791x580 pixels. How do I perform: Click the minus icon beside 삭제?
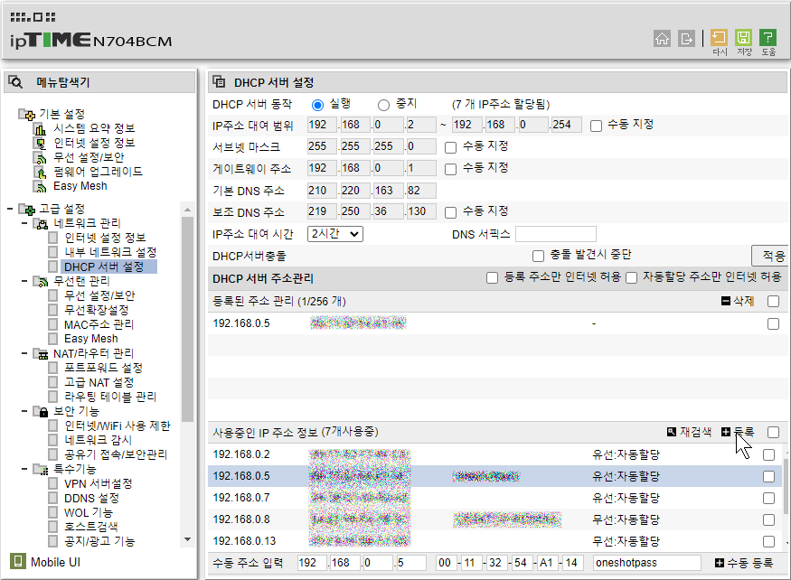tap(726, 301)
